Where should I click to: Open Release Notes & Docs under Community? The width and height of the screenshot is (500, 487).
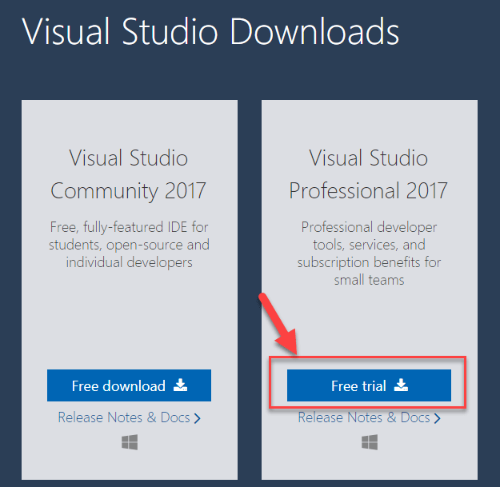[x=124, y=417]
